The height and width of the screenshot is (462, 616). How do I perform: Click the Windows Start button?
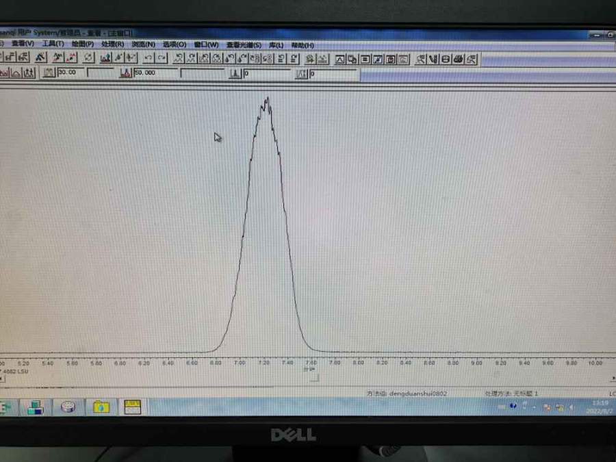click(4, 407)
